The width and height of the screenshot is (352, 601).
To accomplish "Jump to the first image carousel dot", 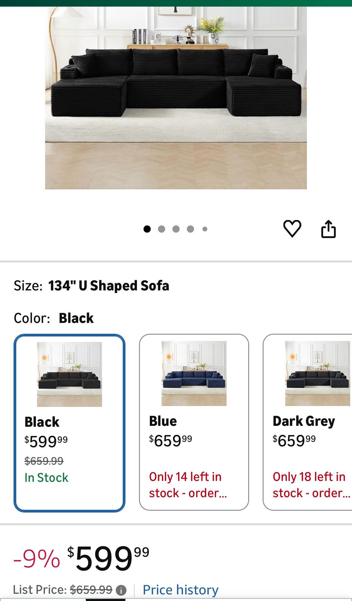I will pos(147,229).
